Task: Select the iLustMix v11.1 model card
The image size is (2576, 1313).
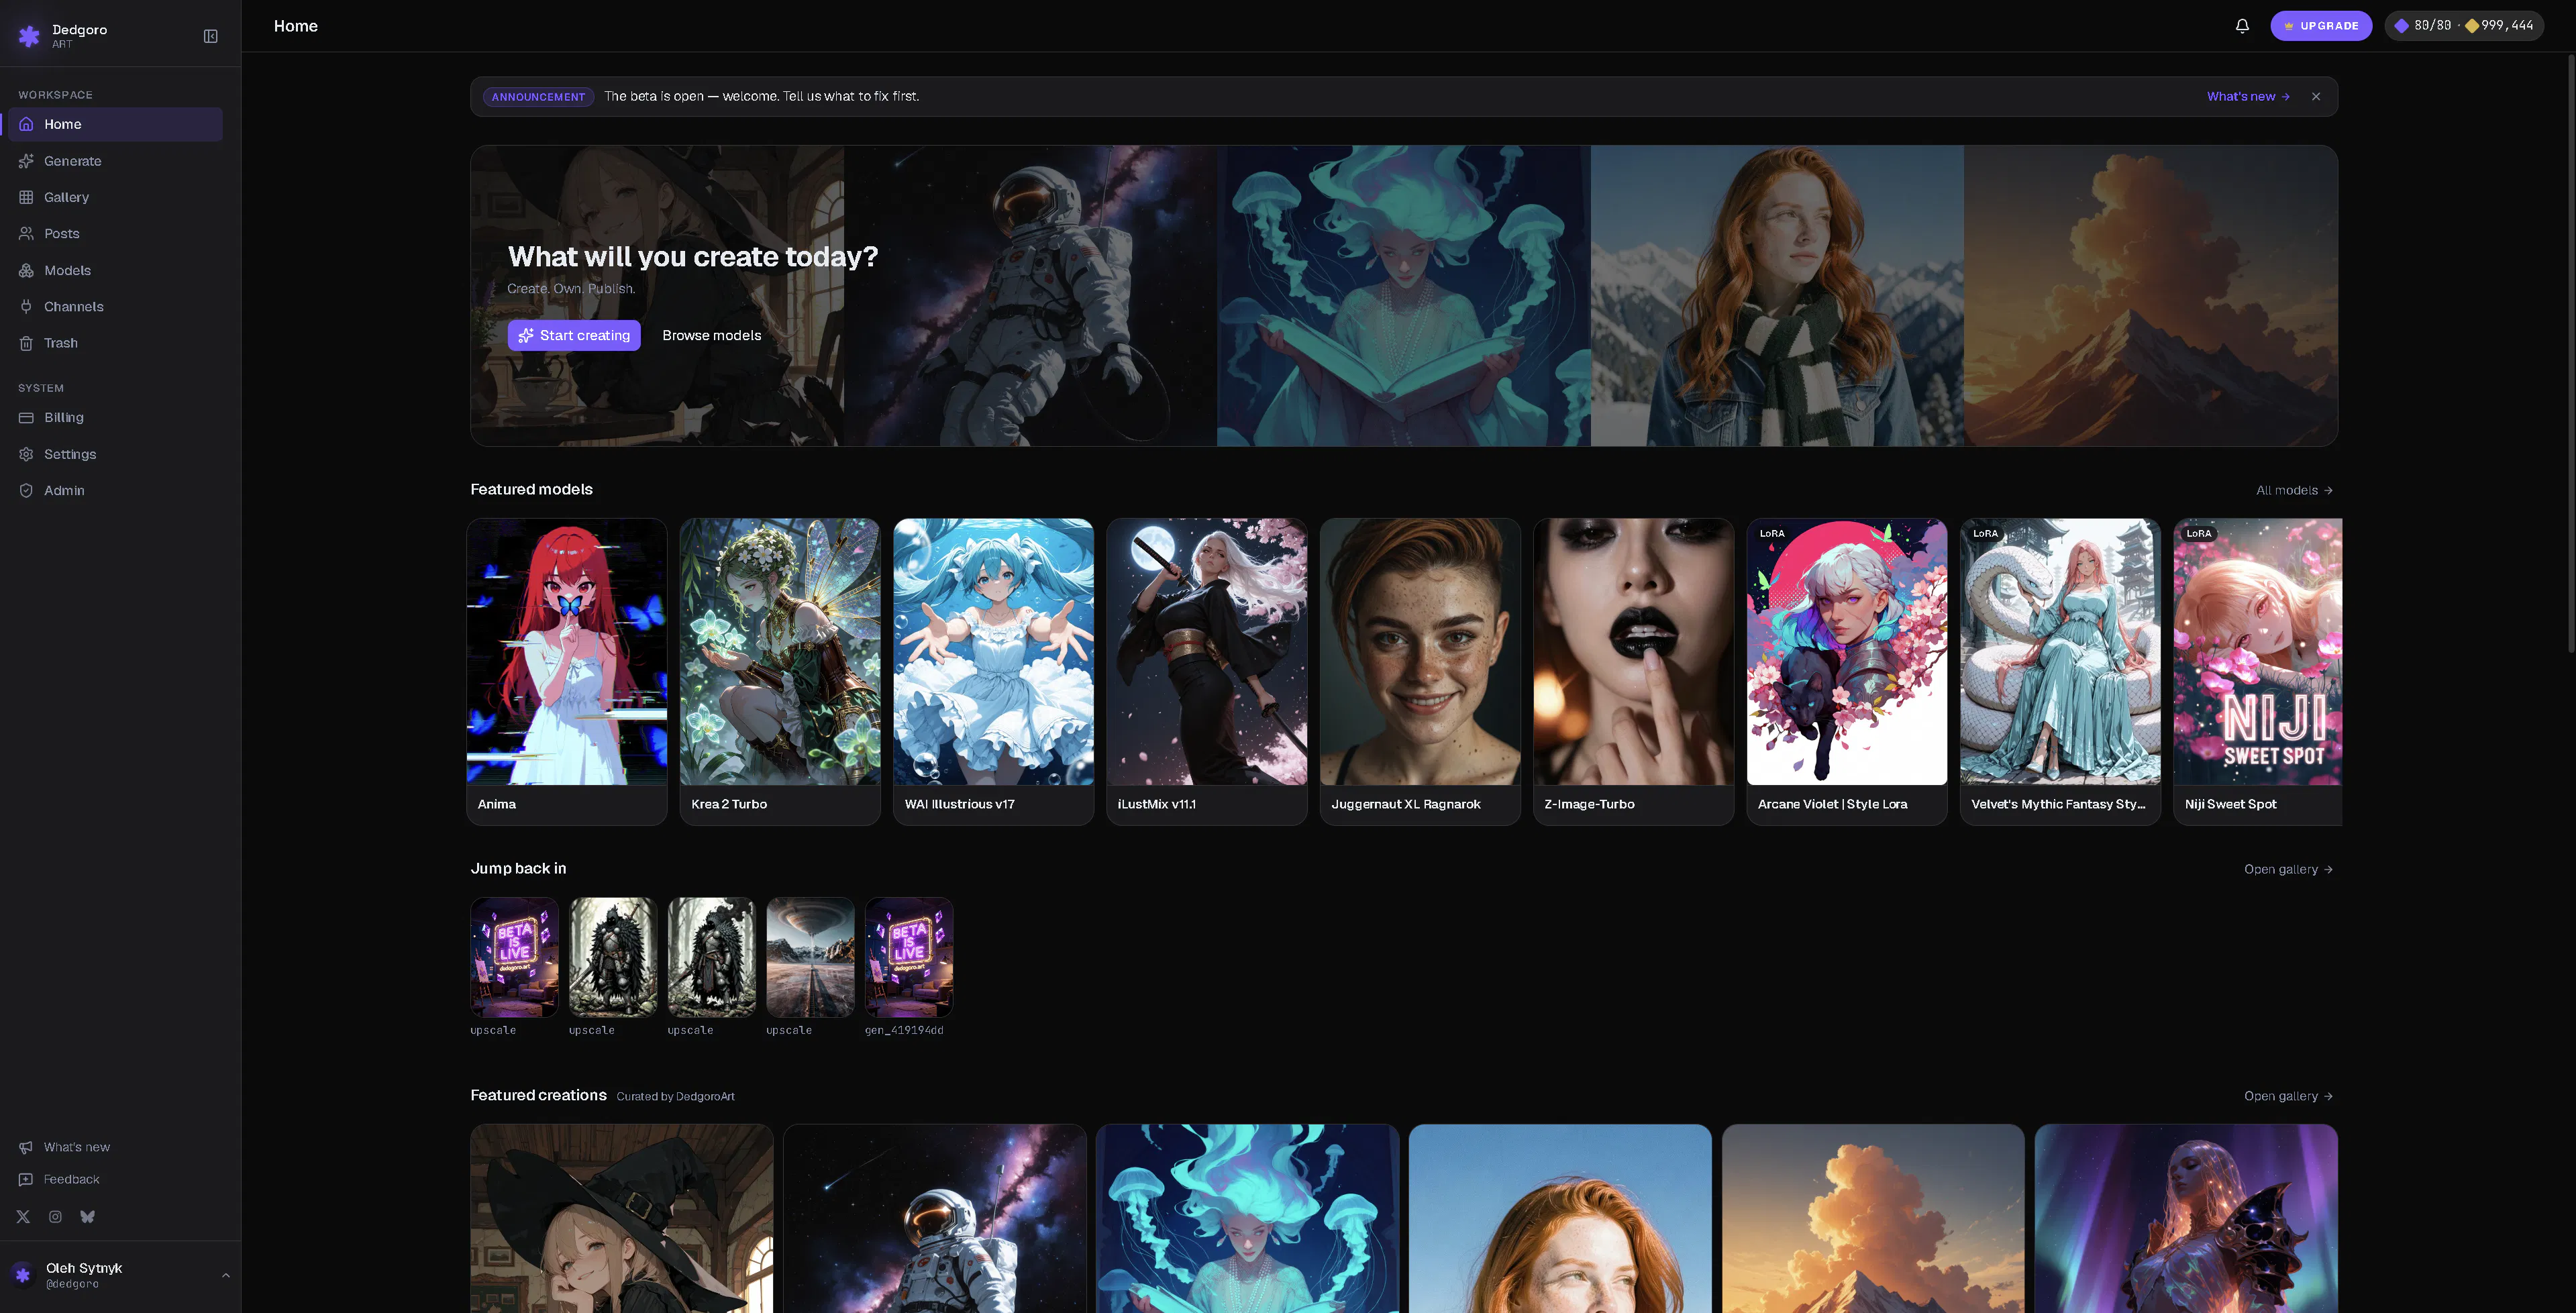Action: (x=1207, y=671)
